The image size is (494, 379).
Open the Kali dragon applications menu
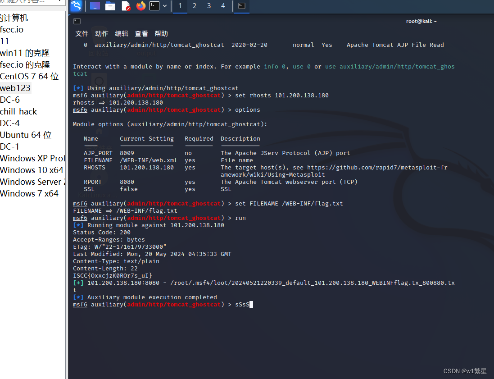tap(76, 6)
